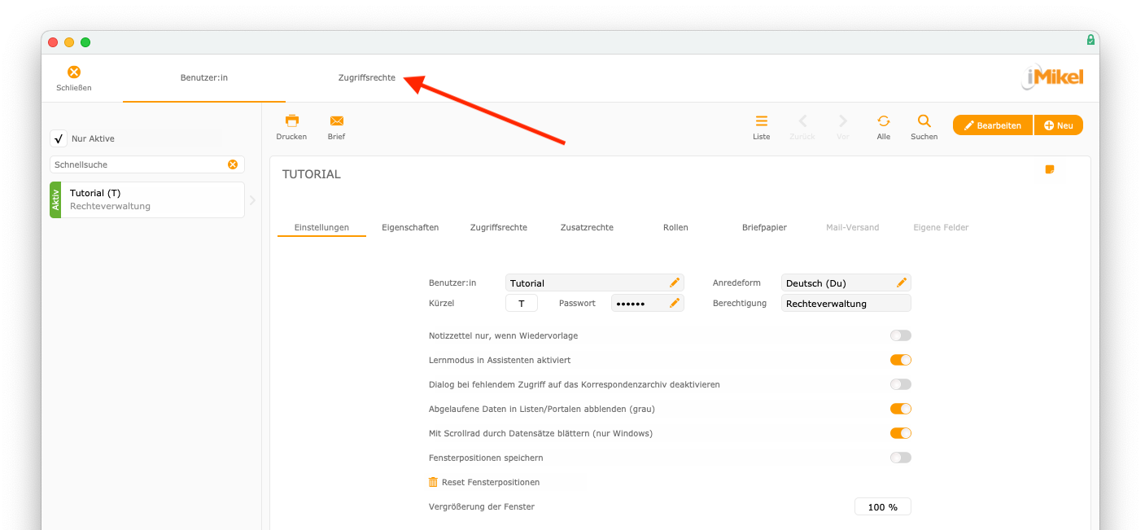Open the Zusatzrechte tab

[587, 227]
